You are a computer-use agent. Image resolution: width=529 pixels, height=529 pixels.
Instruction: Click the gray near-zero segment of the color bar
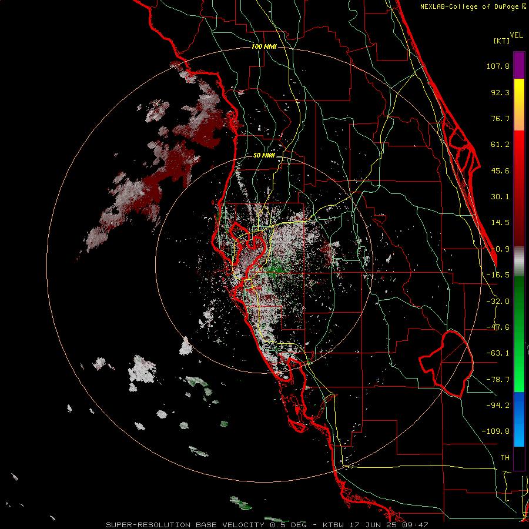pos(519,262)
